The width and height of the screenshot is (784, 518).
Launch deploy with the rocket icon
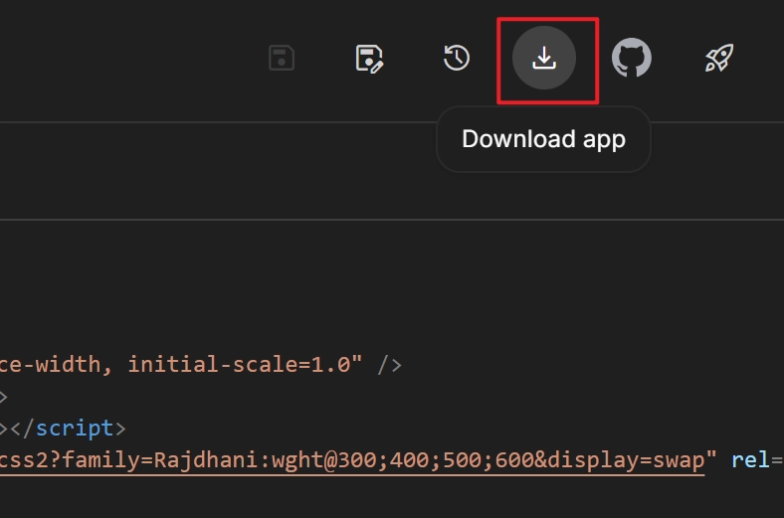point(718,59)
